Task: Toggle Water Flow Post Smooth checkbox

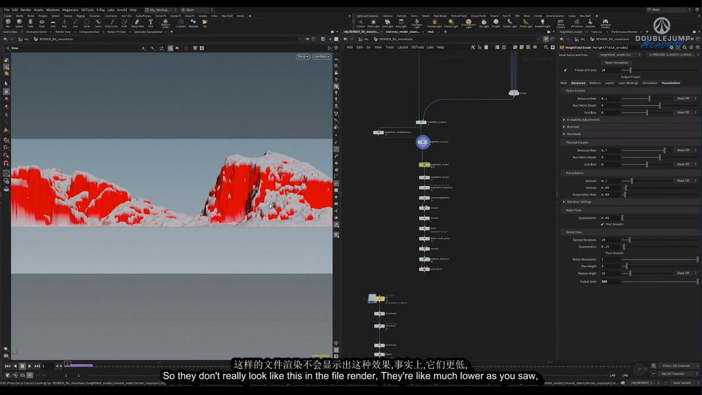Action: [602, 225]
